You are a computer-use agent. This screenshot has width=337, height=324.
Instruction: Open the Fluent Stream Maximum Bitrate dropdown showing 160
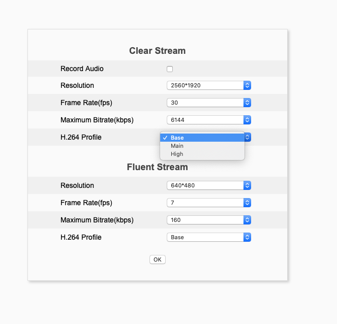click(208, 220)
